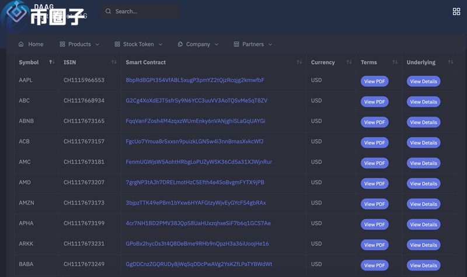Open the Partners menu
This screenshot has width=467, height=277.
(253, 44)
